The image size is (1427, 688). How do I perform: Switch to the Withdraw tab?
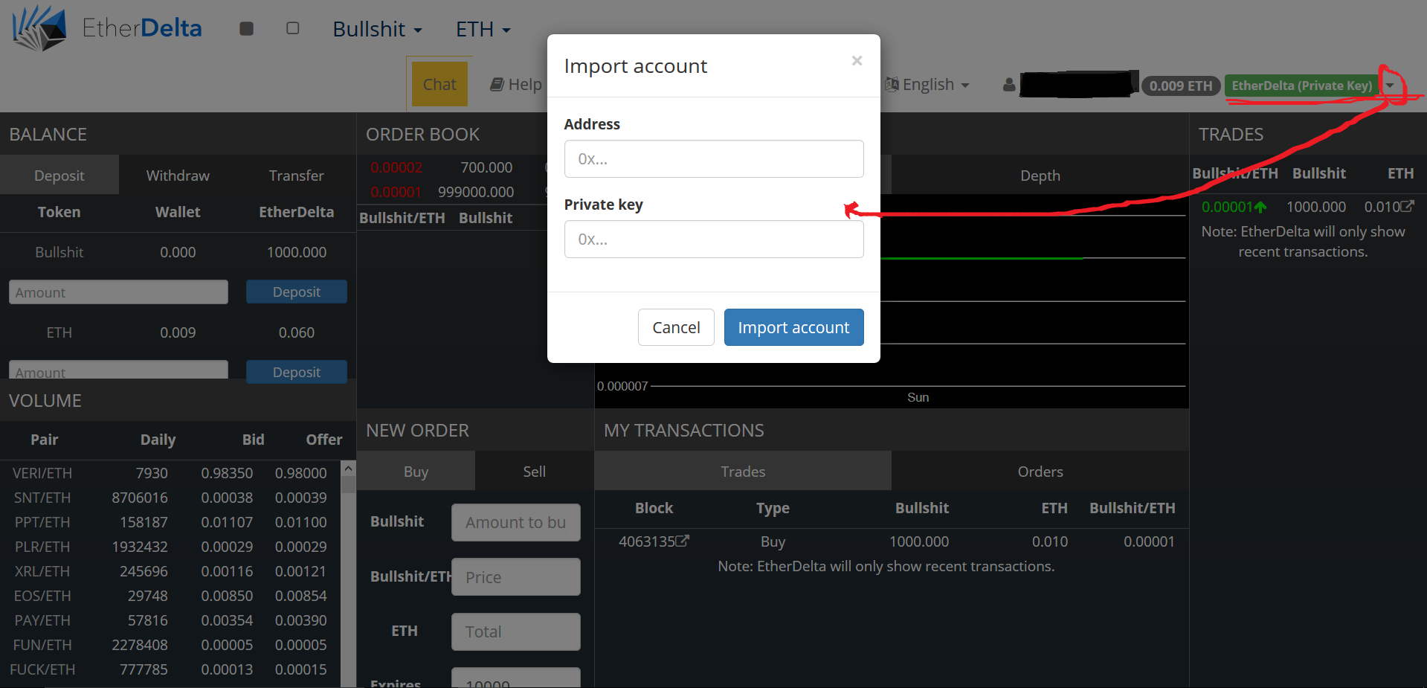tap(178, 176)
